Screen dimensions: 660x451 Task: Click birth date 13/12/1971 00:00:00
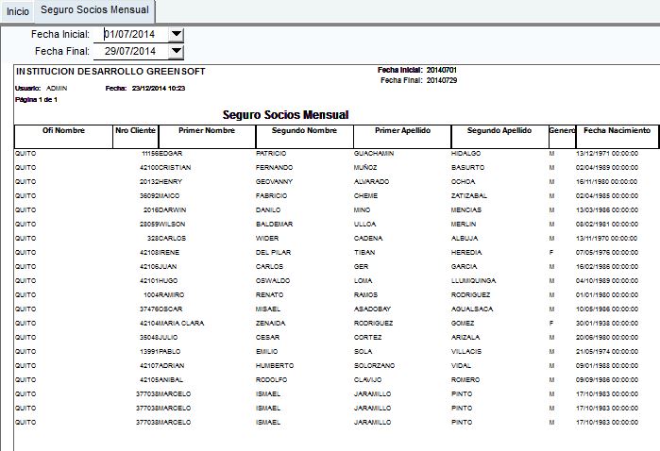[607, 154]
